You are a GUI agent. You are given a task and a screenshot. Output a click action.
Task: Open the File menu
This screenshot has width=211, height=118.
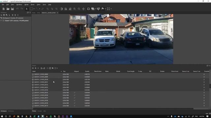(3, 5)
